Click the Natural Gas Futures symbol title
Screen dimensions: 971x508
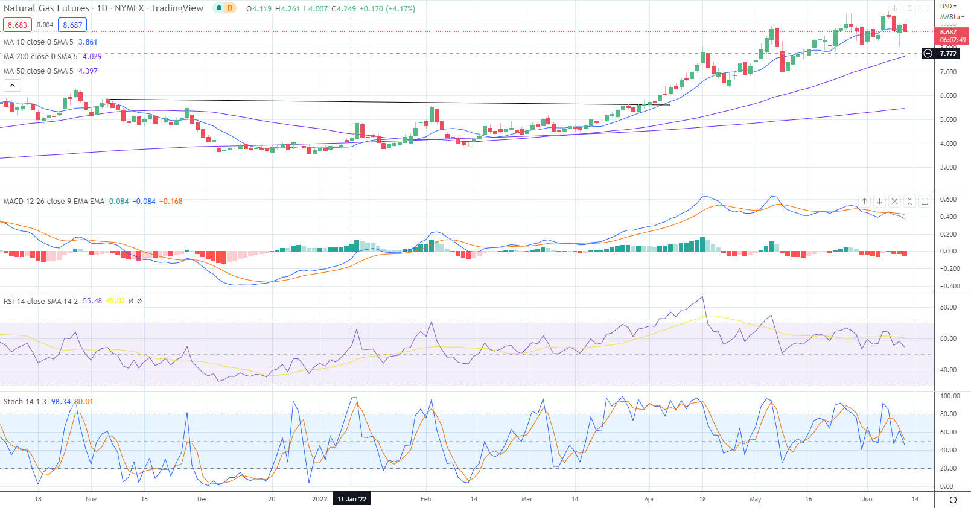[x=46, y=8]
